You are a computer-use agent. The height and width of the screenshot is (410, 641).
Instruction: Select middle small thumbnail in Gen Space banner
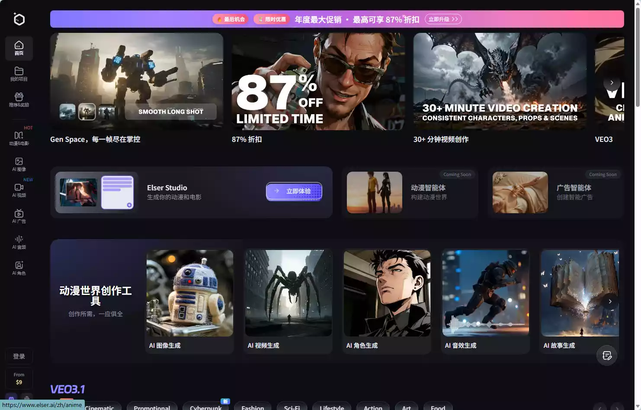coord(87,112)
